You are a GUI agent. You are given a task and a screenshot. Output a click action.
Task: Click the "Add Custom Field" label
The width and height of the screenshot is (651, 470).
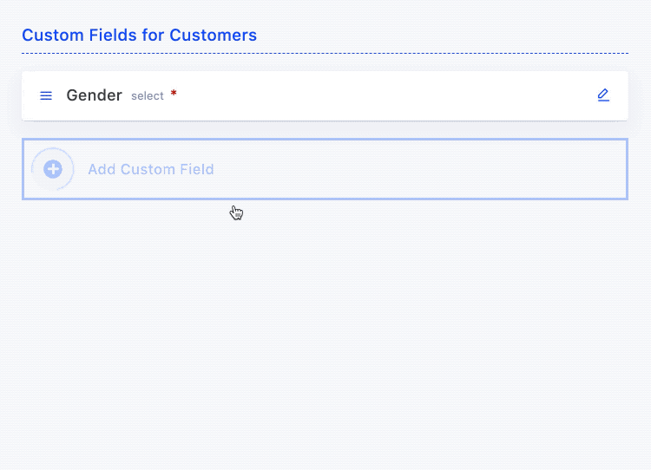(150, 169)
